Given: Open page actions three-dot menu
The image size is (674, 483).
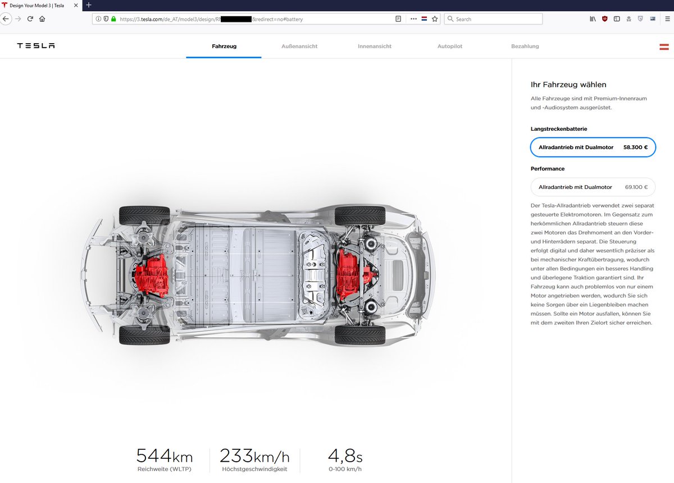Looking at the screenshot, I should [x=413, y=19].
